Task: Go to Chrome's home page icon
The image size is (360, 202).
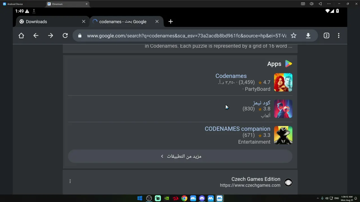Action: point(21,36)
